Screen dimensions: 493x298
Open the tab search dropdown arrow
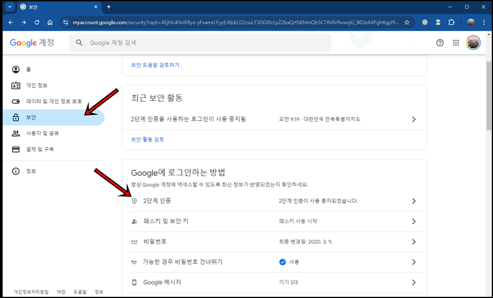(10, 6)
